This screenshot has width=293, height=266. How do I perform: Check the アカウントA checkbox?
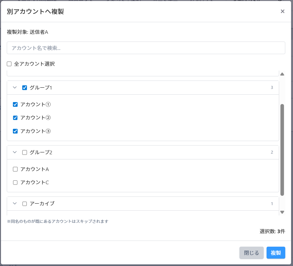pyautogui.click(x=15, y=169)
